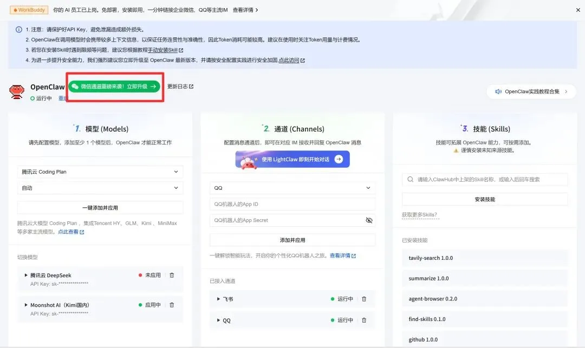Delete the Moonshot AI model with trash icon
Viewport: 585px width, 348px height.
click(x=172, y=305)
